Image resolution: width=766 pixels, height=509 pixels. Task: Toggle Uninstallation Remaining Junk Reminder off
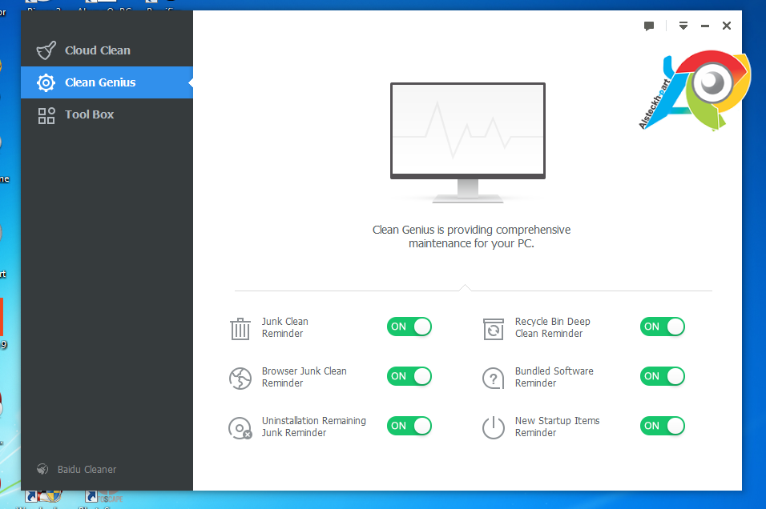[409, 426]
